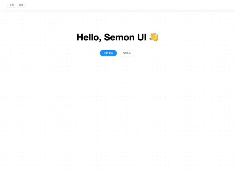
Task: Navigate to components using 组件
Action: (22, 5)
